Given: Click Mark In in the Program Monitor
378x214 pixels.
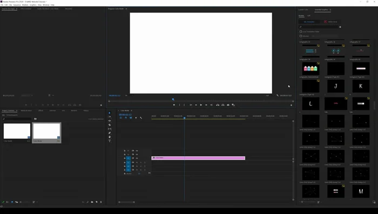Looking at the screenshot, I should [179, 105].
